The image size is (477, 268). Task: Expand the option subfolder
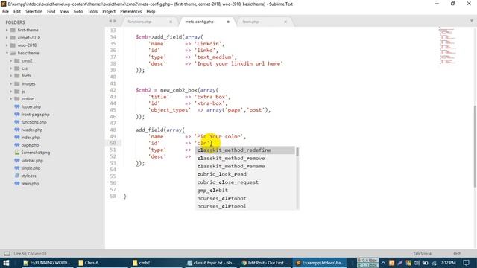11,99
